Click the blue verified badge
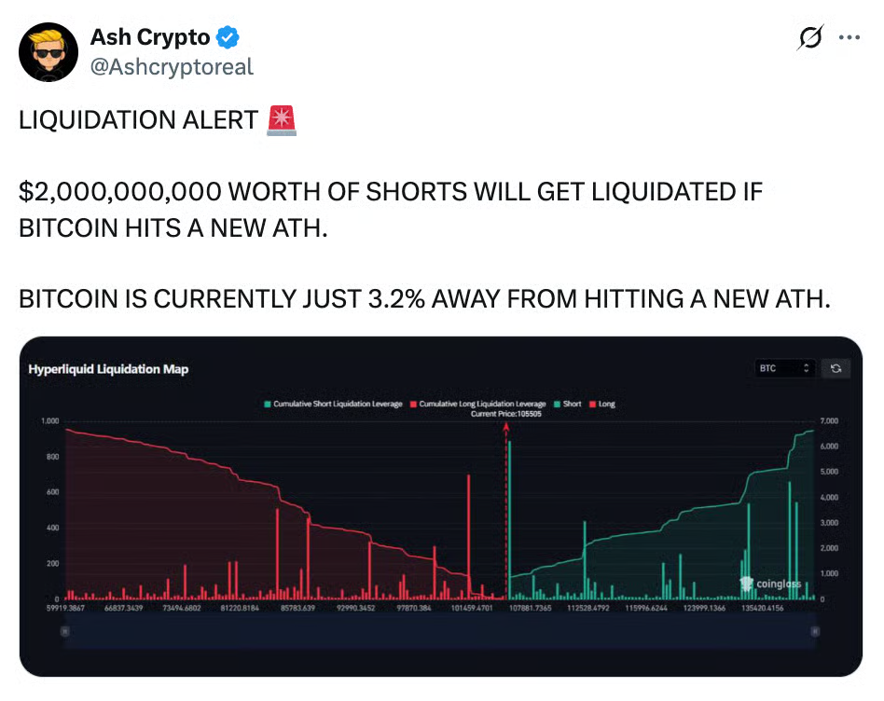 [x=228, y=38]
